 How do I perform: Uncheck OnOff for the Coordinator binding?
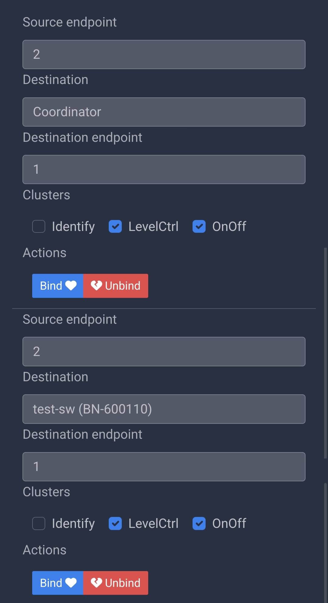point(199,226)
